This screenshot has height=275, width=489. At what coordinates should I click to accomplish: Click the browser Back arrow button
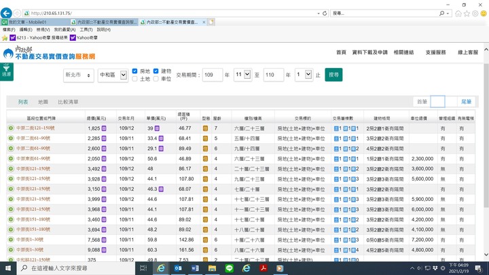[6, 13]
